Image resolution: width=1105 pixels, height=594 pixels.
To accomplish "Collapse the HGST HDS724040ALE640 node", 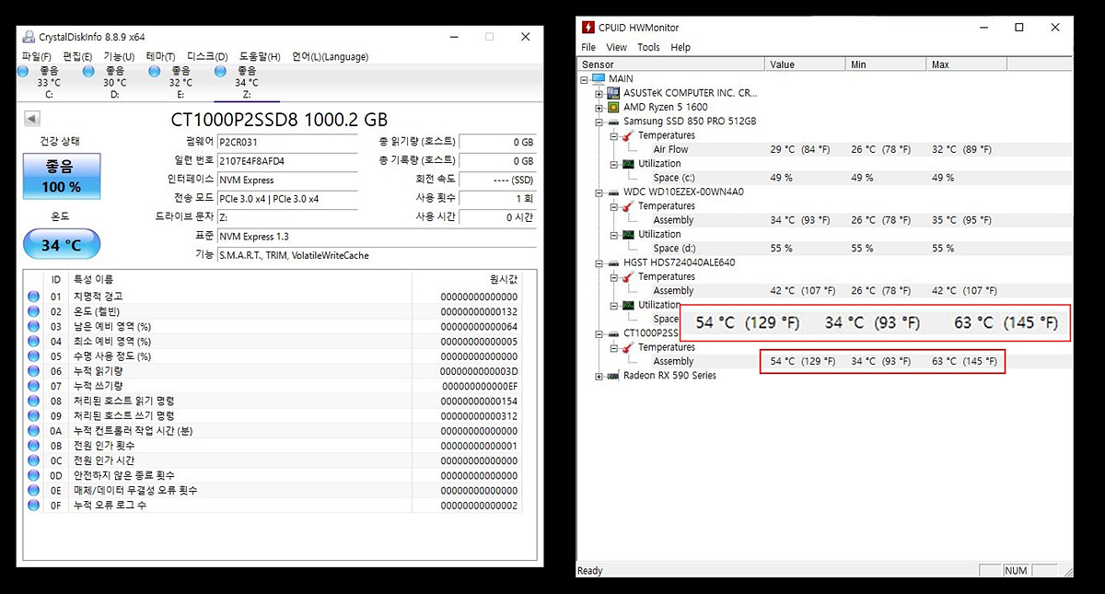I will coord(599,262).
